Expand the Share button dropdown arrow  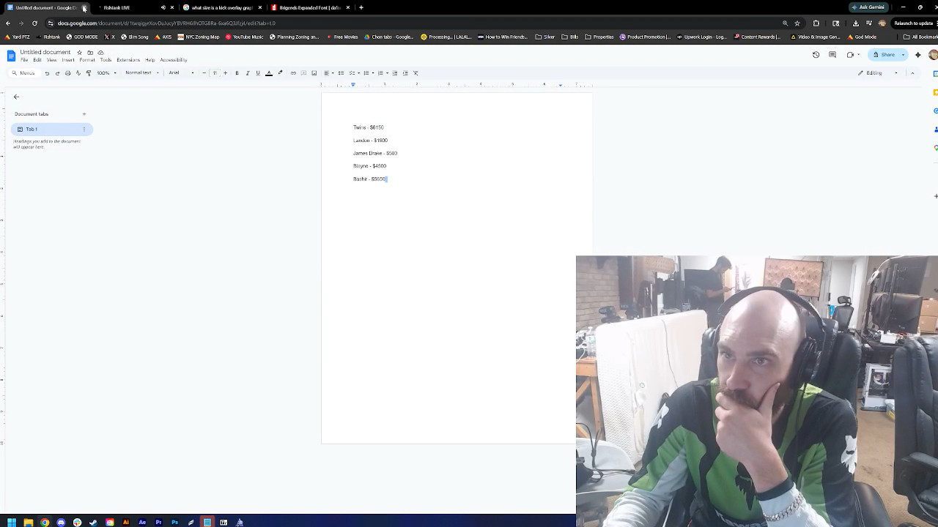(x=902, y=55)
